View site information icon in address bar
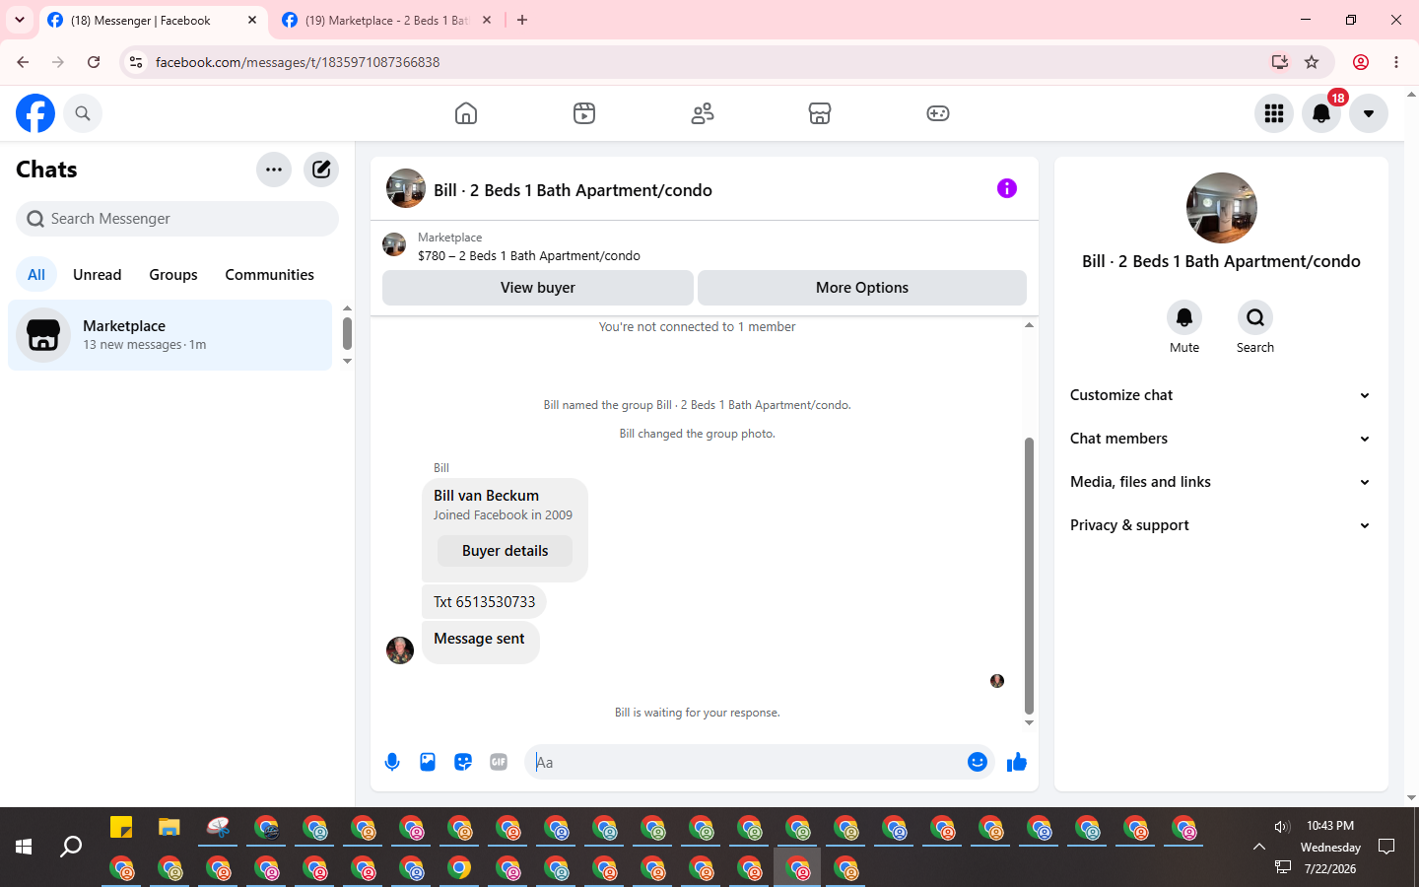Image resolution: width=1419 pixels, height=887 pixels. point(136,62)
